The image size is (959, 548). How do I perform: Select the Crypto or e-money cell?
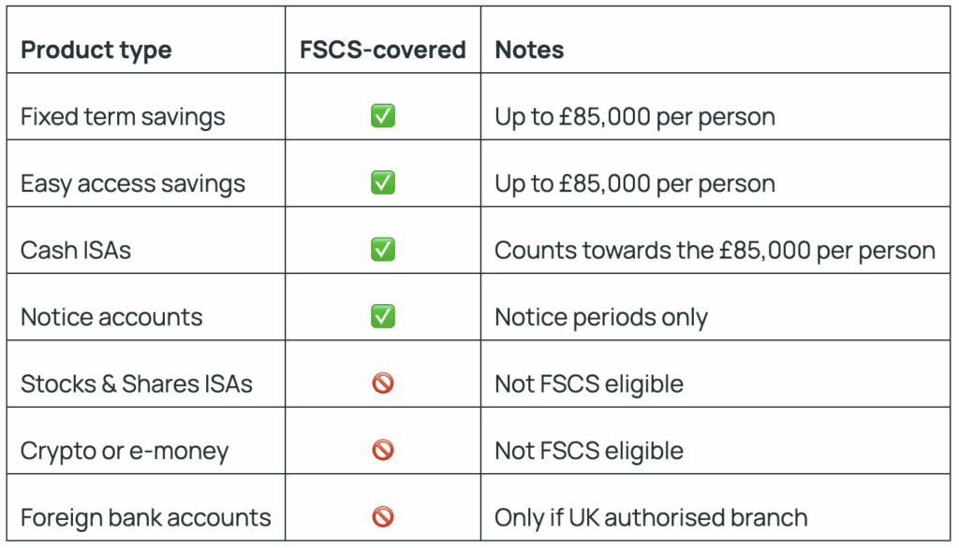pyautogui.click(x=124, y=451)
